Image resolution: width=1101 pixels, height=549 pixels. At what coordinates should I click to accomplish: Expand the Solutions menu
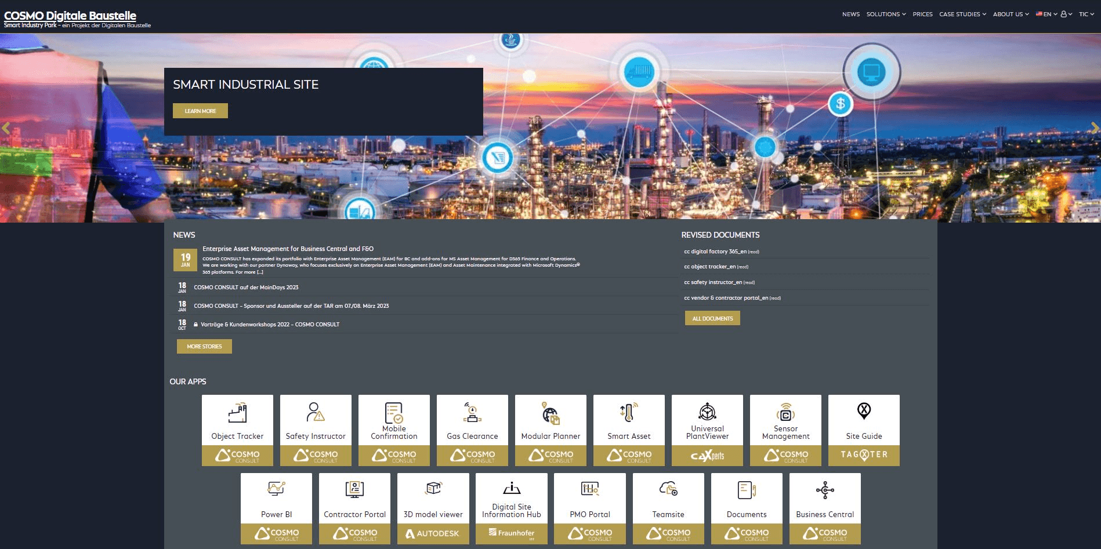(x=886, y=14)
